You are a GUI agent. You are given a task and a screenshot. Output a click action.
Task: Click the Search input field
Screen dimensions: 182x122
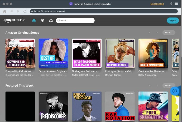coord(75,20)
